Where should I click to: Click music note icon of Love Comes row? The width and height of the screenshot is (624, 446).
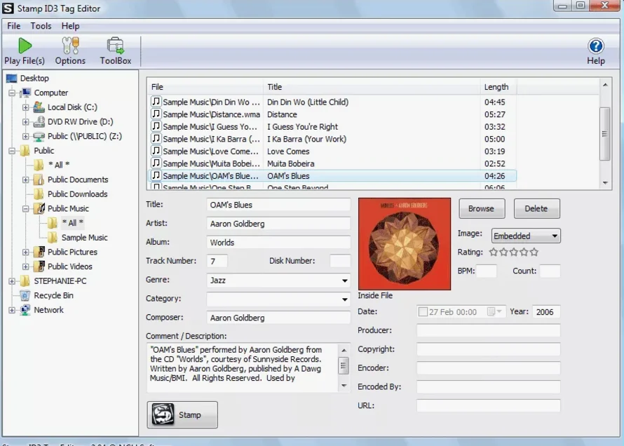[156, 151]
